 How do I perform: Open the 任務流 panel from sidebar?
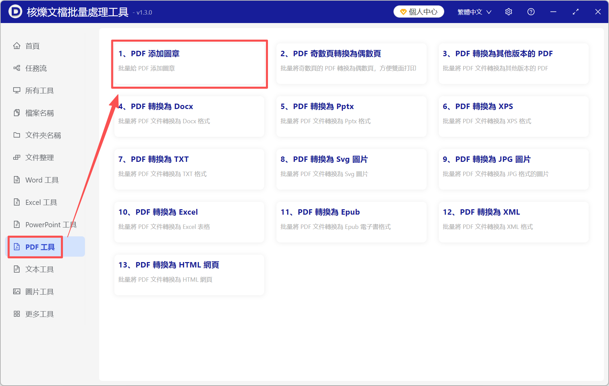38,68
